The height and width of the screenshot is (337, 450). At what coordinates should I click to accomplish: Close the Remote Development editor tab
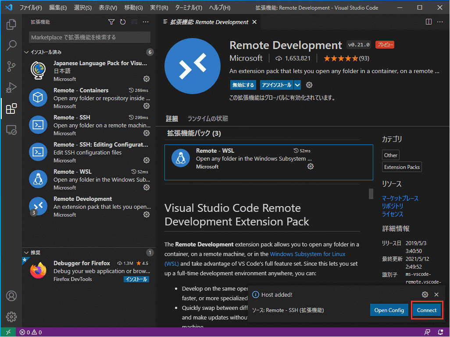click(254, 22)
